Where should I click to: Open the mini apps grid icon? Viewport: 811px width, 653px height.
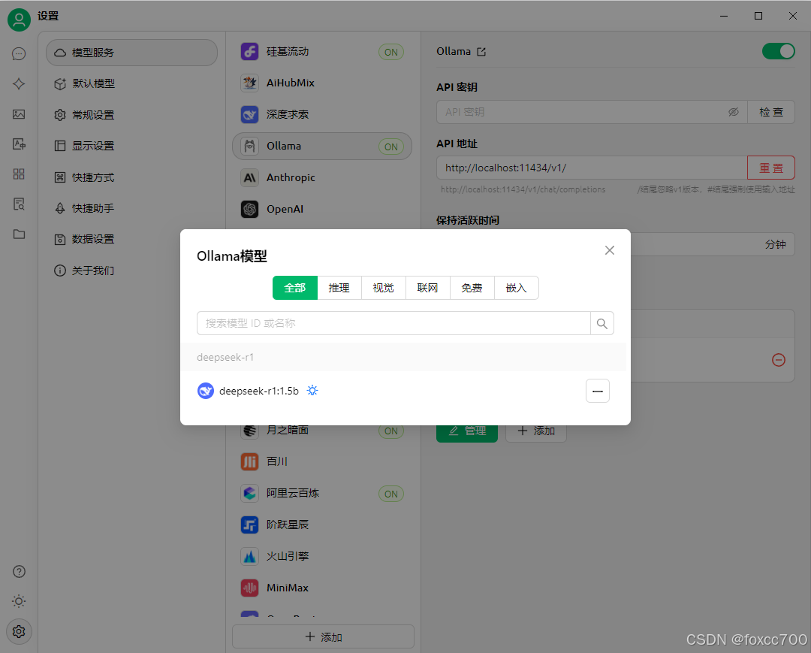[19, 174]
